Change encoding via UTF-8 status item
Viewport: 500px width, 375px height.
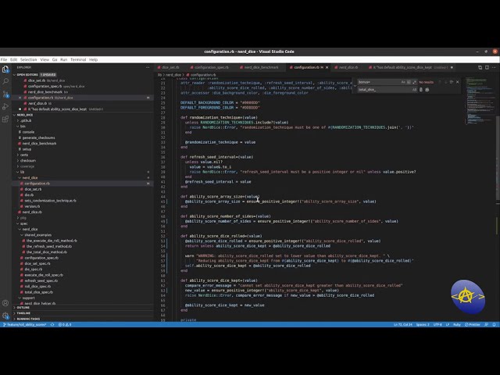(437, 324)
